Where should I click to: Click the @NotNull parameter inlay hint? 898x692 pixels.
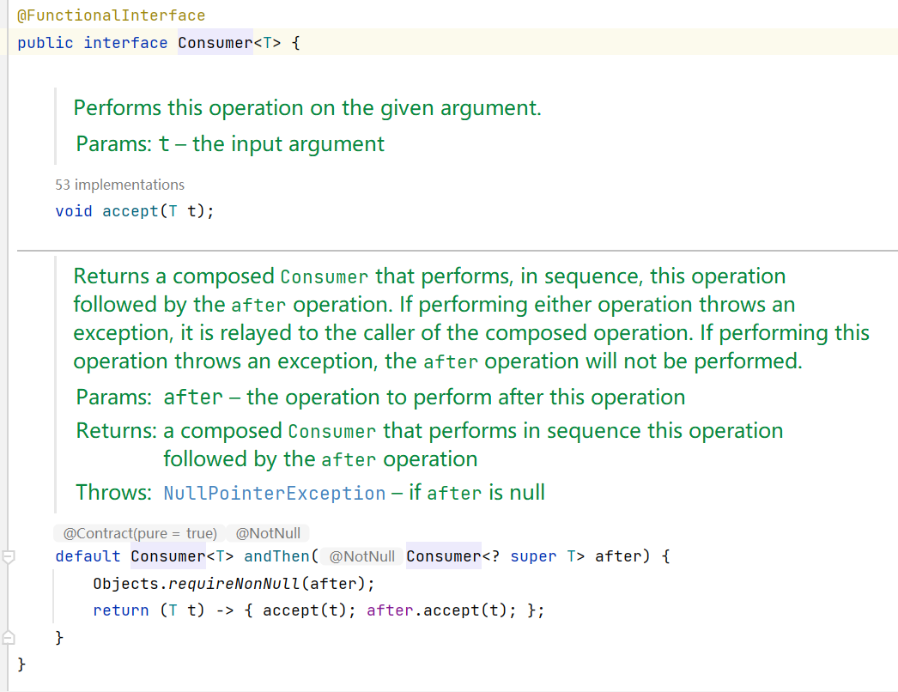pyautogui.click(x=361, y=556)
